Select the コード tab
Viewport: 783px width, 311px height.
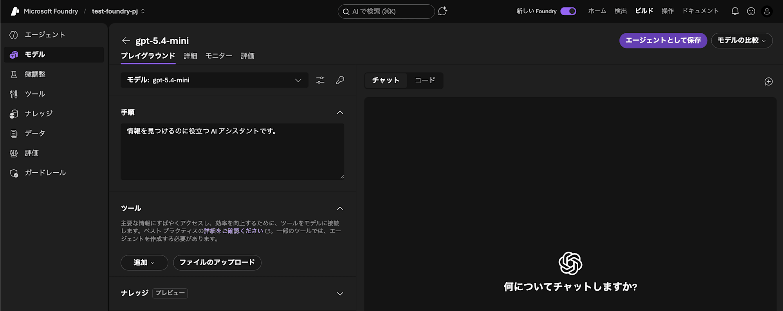click(425, 80)
